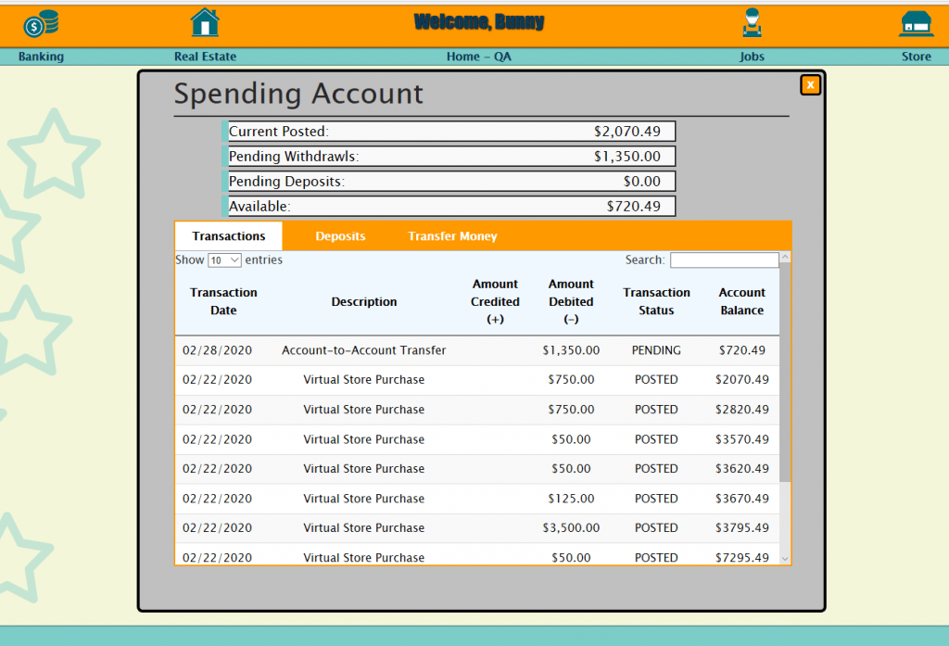Select the $3,500.00 Virtual Store Purchase row
Image resolution: width=949 pixels, height=646 pixels.
(x=463, y=527)
